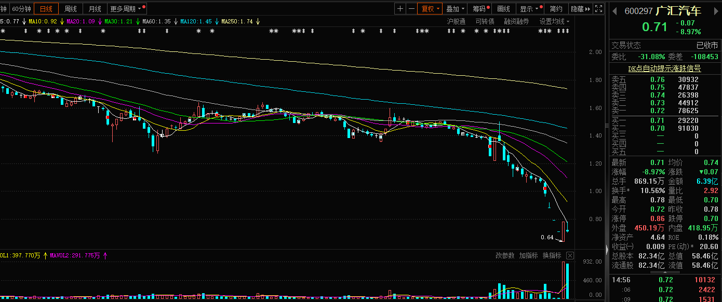The width and height of the screenshot is (722, 302).
Task: Open the 叠加 overlay dropdown
Action: click(456, 9)
